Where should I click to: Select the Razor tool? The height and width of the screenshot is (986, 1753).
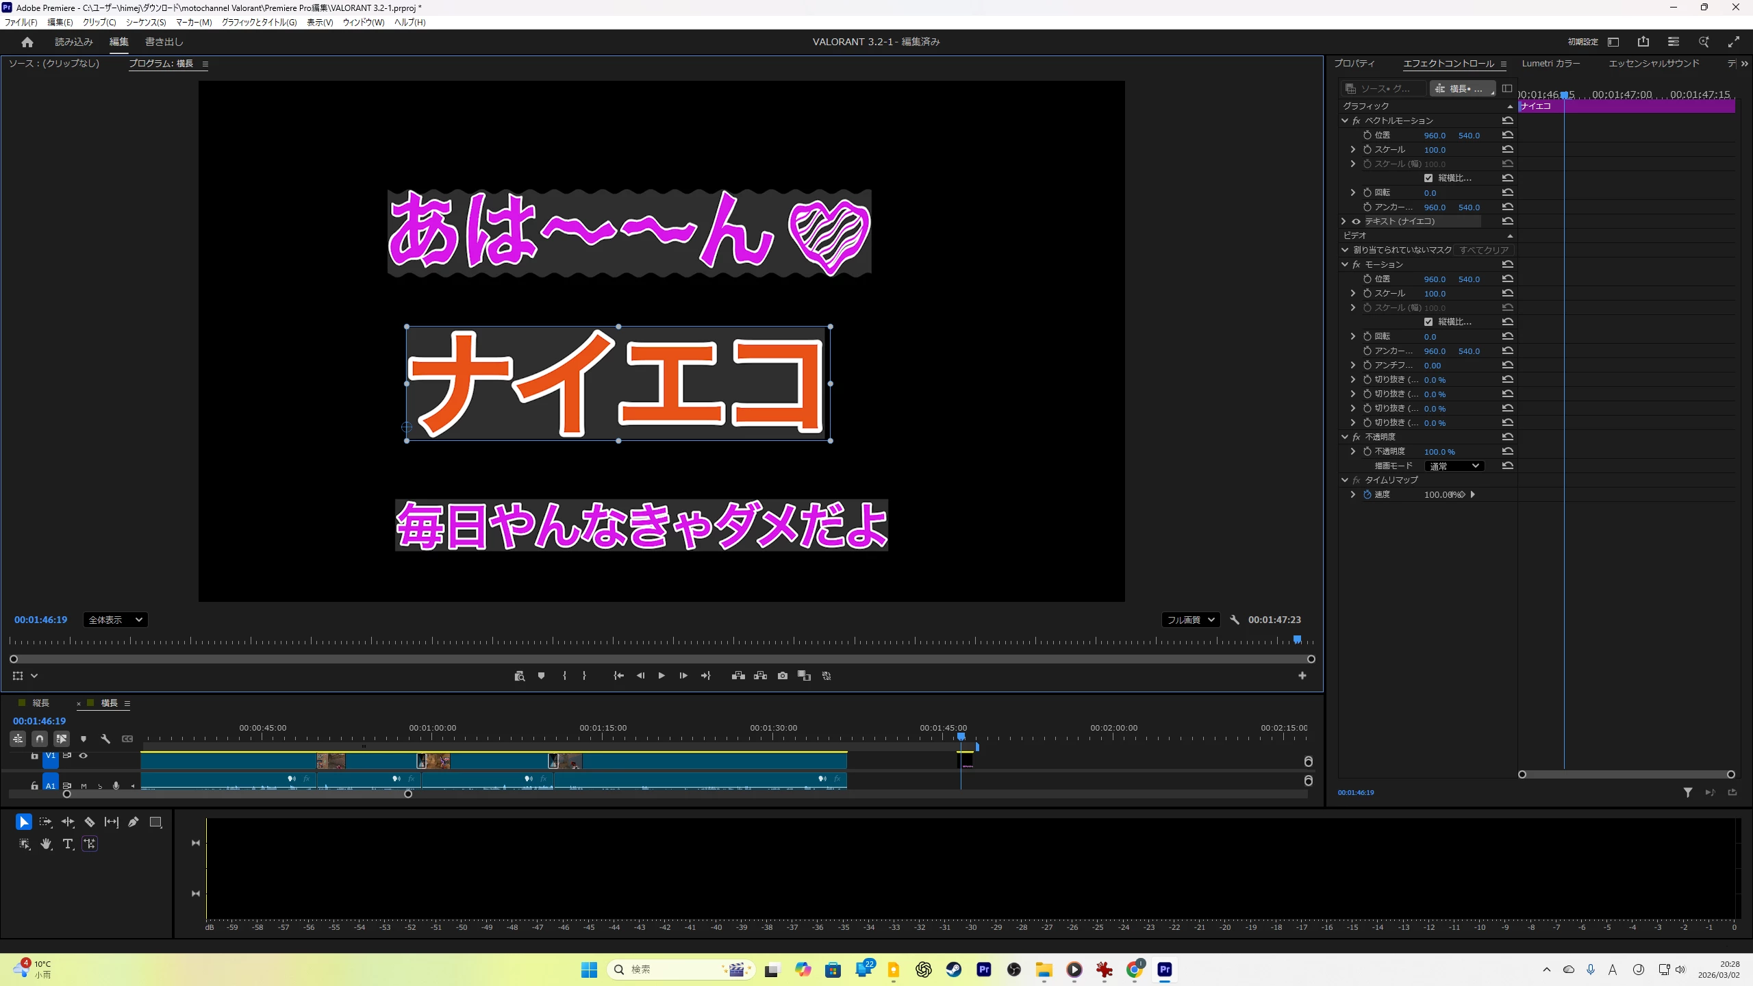pos(90,822)
